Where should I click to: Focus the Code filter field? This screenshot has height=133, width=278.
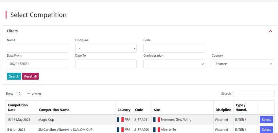pos(174,48)
